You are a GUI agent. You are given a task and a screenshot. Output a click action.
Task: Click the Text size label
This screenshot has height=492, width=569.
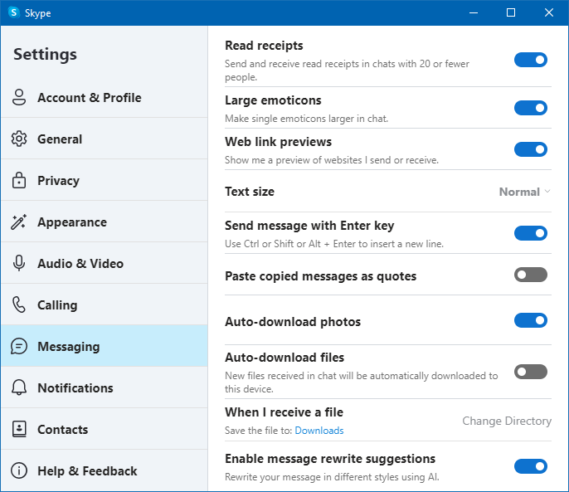click(250, 192)
